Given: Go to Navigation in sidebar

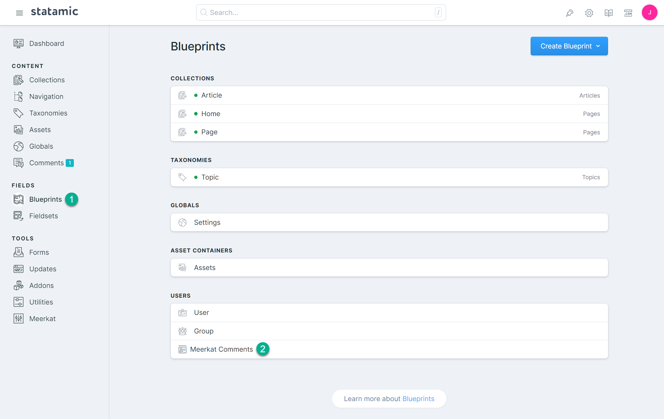Looking at the screenshot, I should (46, 97).
